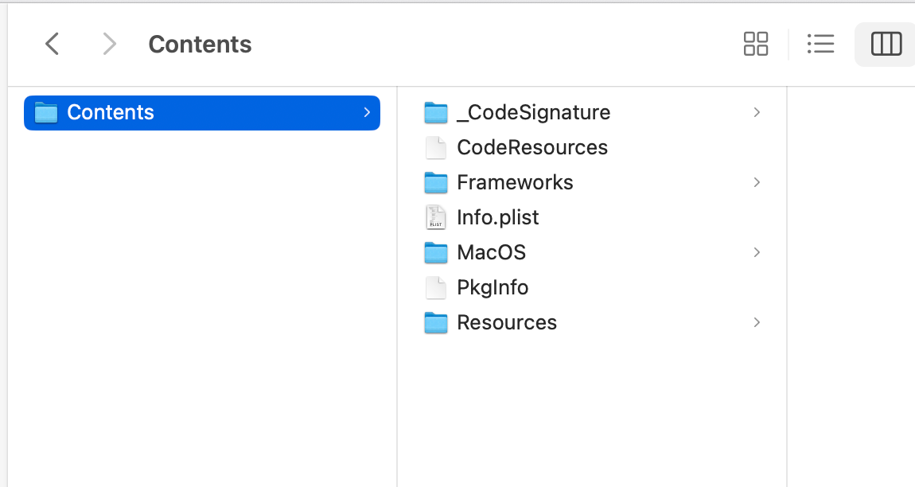The width and height of the screenshot is (915, 487).
Task: Click the CodeResources file icon
Action: pyautogui.click(x=436, y=148)
